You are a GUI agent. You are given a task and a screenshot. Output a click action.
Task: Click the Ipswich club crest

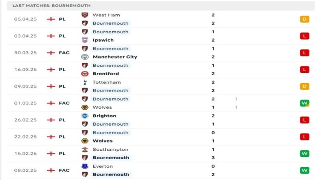85,40
